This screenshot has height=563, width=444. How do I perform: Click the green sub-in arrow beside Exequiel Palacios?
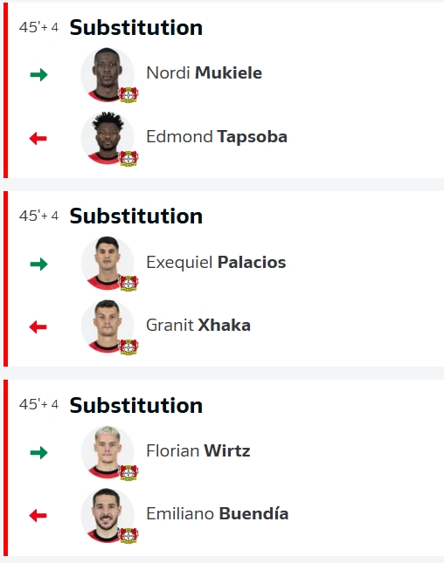[x=38, y=264]
